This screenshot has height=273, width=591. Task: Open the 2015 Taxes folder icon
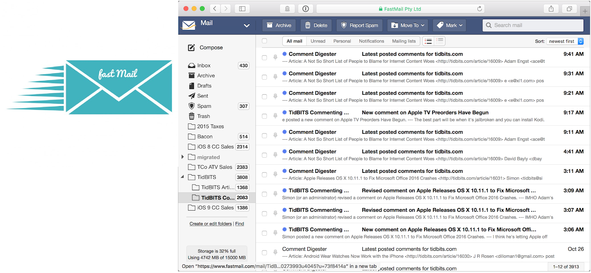click(191, 126)
